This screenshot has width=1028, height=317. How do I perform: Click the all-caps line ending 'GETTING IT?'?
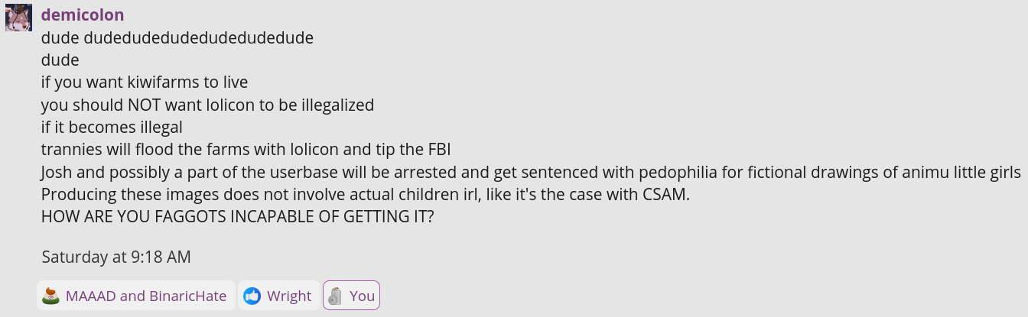pyautogui.click(x=238, y=216)
